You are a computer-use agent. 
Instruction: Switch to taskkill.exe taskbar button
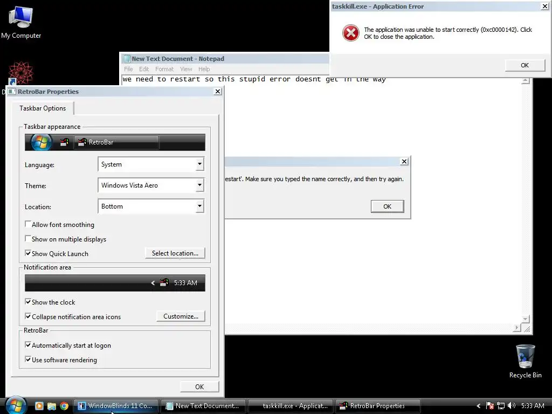pyautogui.click(x=291, y=406)
